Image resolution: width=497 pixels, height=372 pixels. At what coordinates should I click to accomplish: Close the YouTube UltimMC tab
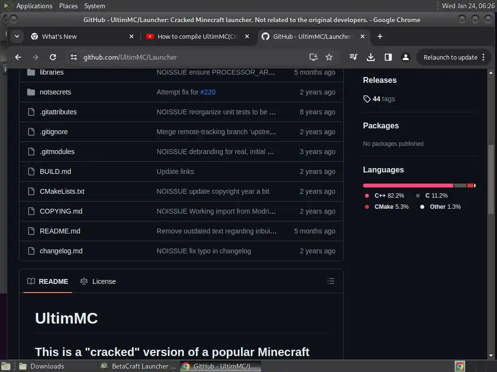pos(247,36)
